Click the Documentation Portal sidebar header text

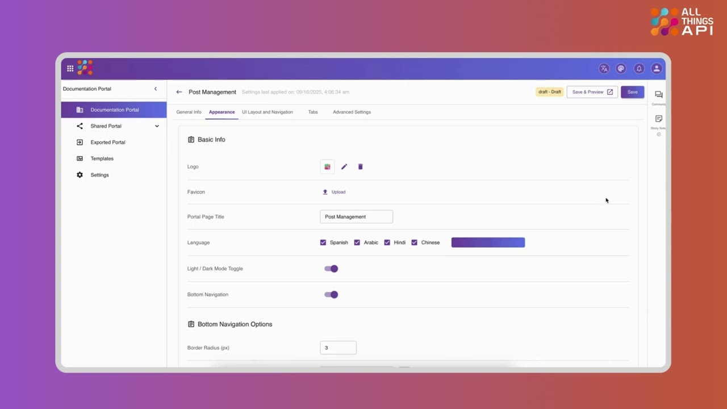[x=87, y=89]
